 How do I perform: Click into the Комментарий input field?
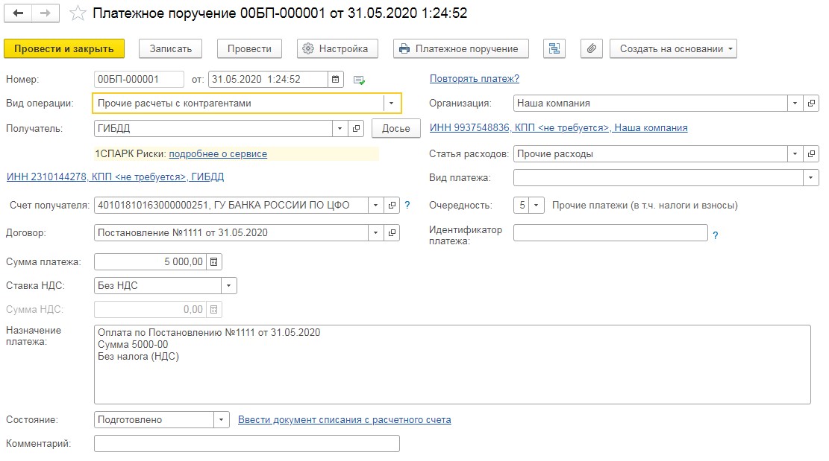coord(246,444)
